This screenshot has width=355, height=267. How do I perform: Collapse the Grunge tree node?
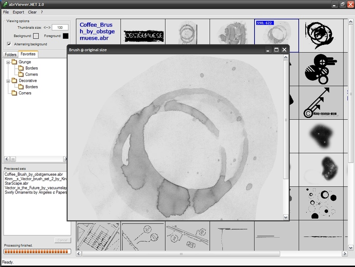pyautogui.click(x=8, y=62)
